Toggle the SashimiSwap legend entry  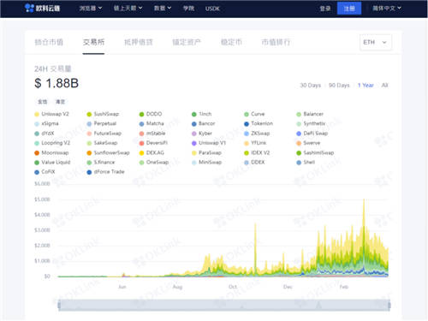[315, 152]
